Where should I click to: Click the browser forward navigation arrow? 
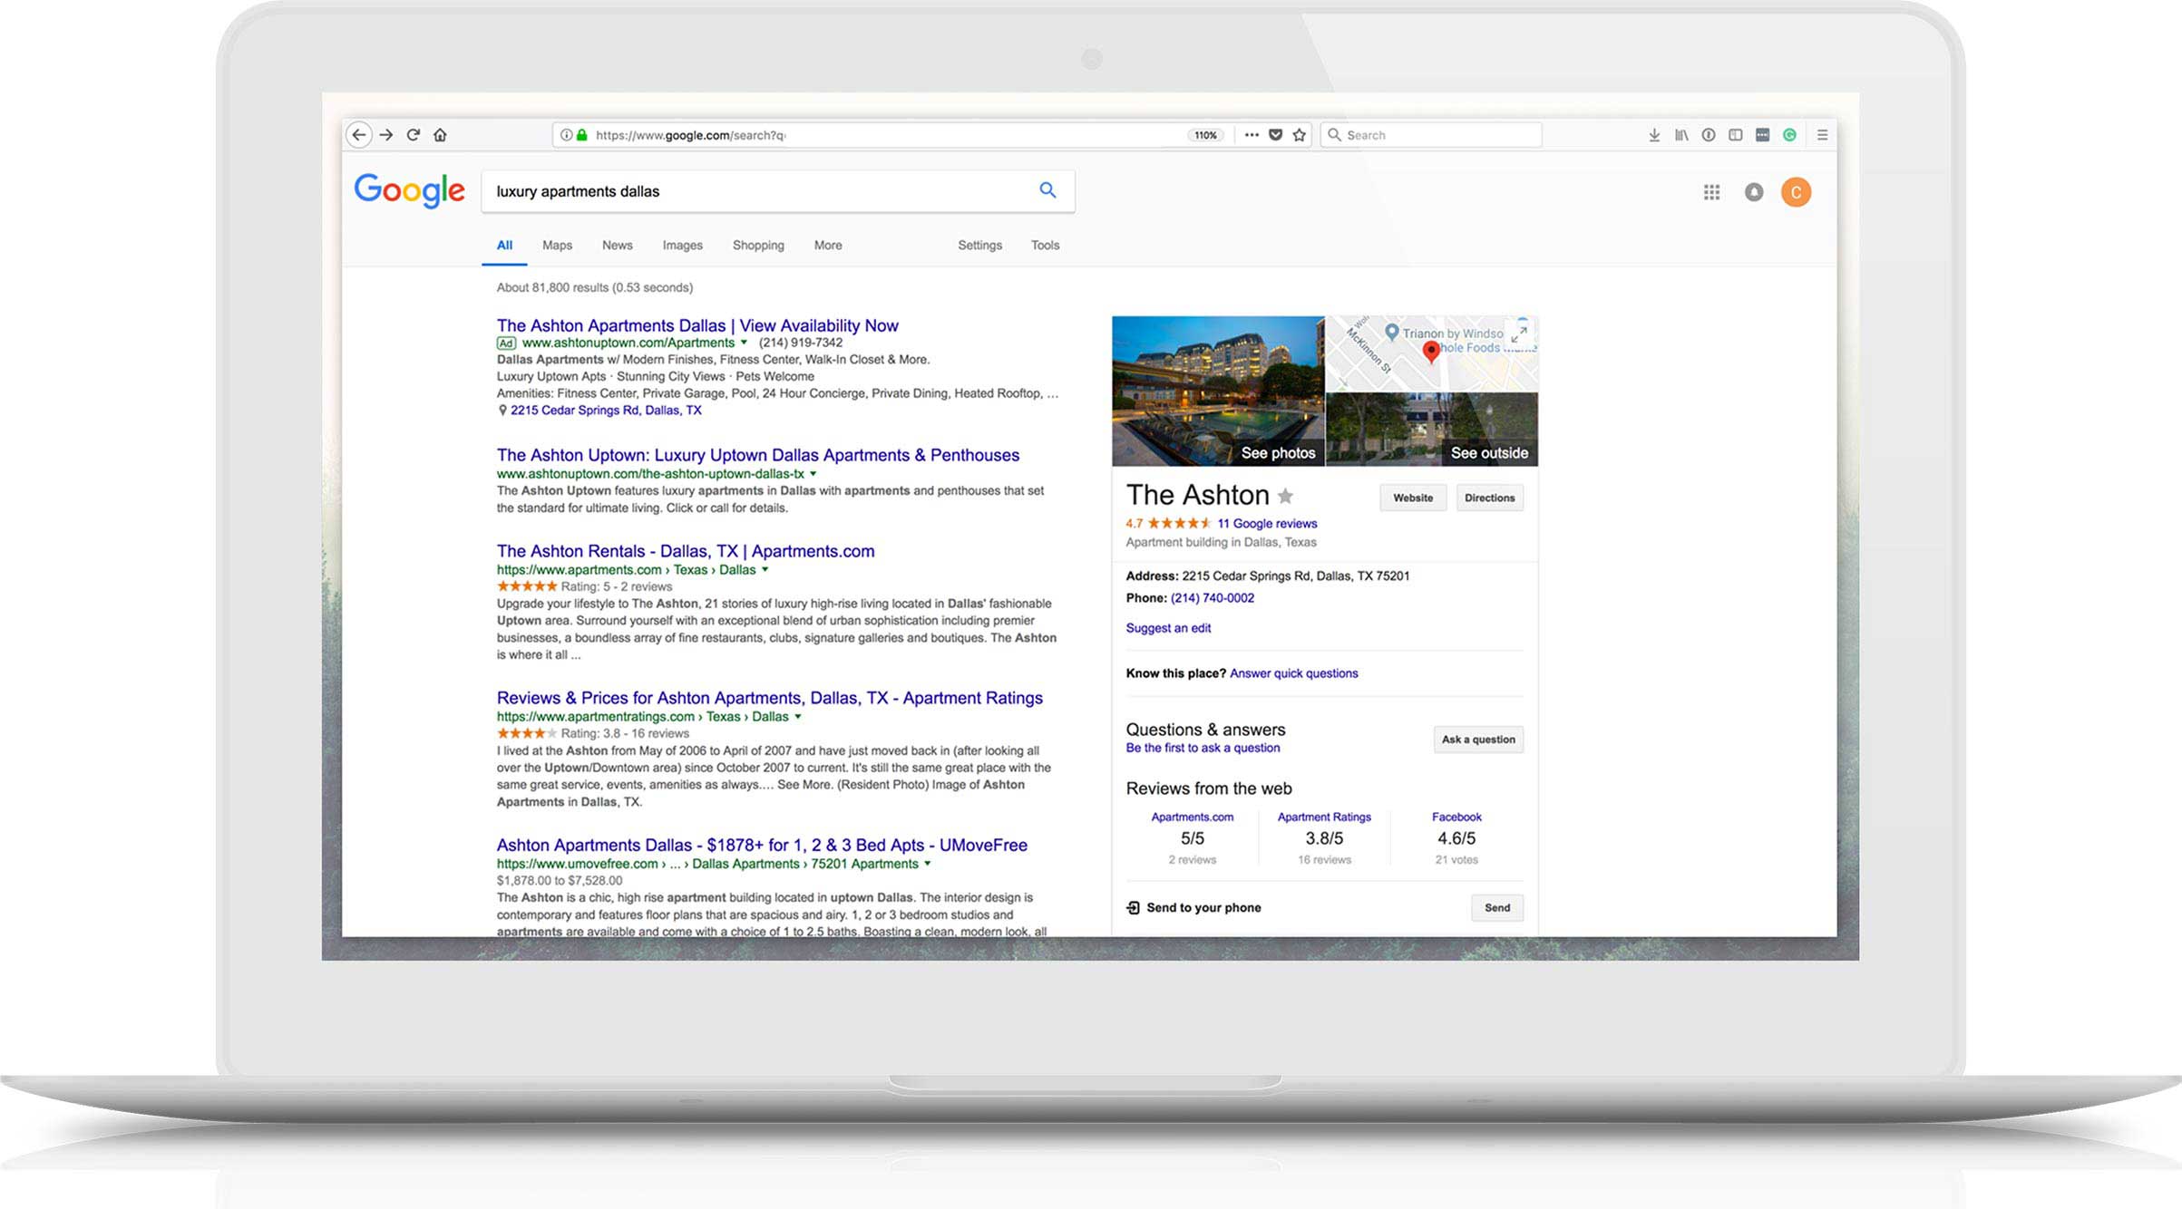point(387,134)
